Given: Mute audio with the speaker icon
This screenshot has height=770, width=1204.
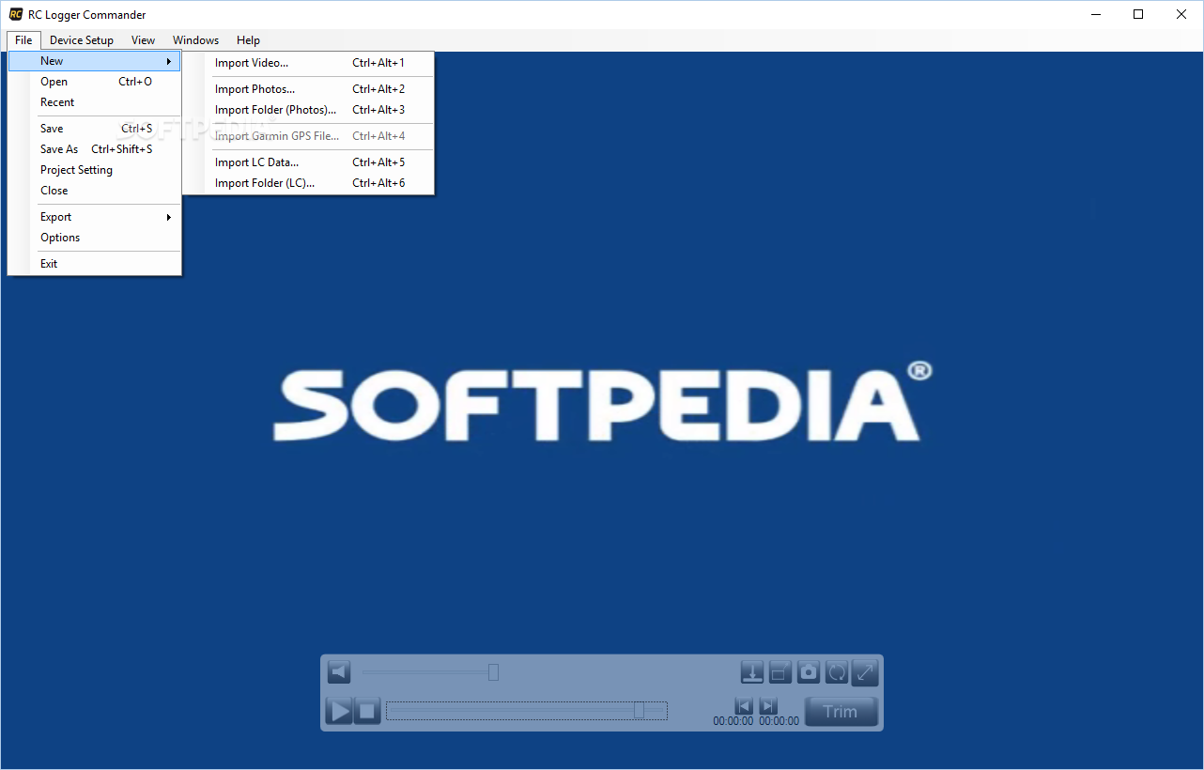Looking at the screenshot, I should tap(339, 672).
